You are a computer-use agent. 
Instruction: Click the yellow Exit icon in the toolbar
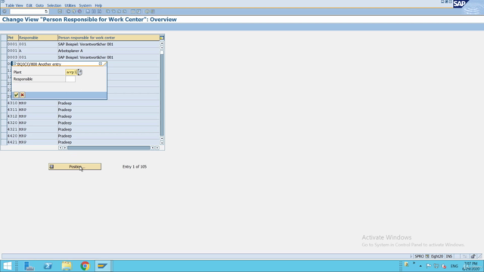coord(74,11)
